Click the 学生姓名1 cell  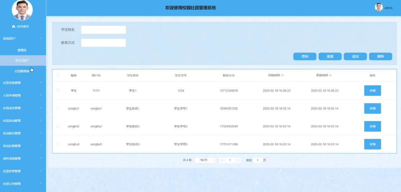pyautogui.click(x=133, y=108)
